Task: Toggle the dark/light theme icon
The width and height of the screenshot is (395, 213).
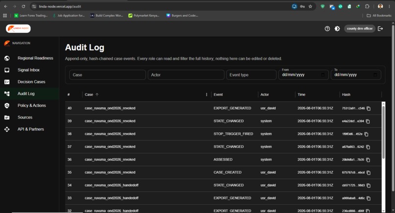Action: (337, 29)
